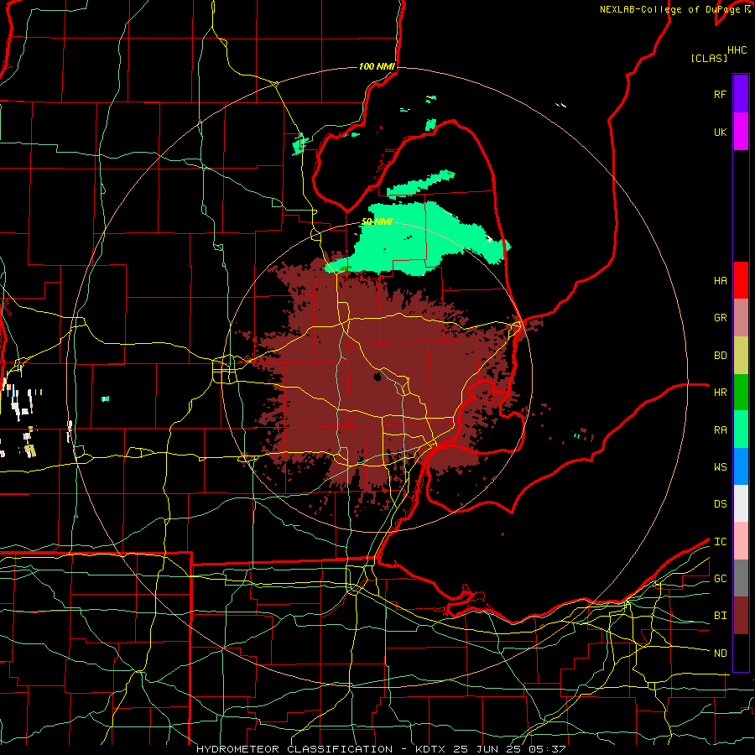755x755 pixels.
Task: Click the GR legend label
Action: click(x=720, y=318)
